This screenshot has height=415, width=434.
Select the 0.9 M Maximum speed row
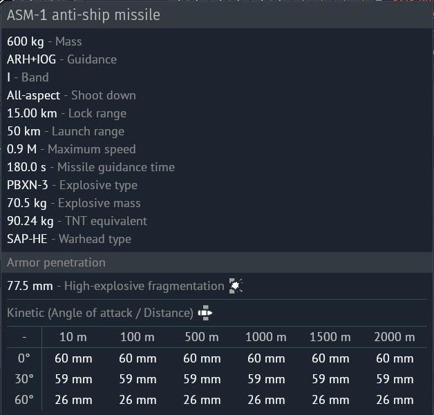click(x=71, y=149)
